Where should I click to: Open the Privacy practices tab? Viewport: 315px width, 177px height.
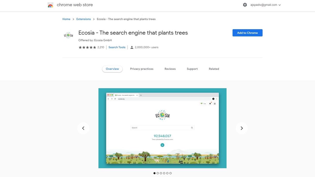tap(141, 69)
